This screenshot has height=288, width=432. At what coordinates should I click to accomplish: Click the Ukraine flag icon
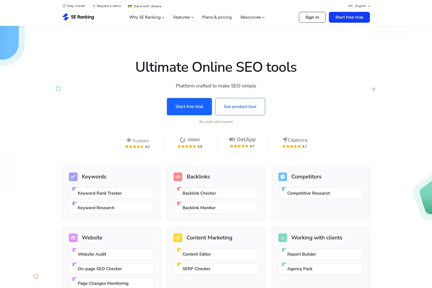(x=130, y=6)
